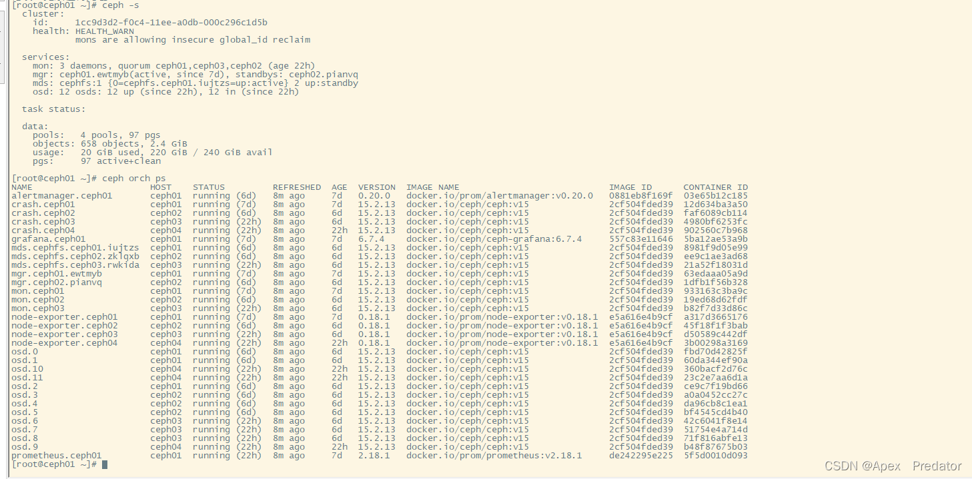
Task: Click the HEALTH_WARN status value
Action: (x=105, y=31)
